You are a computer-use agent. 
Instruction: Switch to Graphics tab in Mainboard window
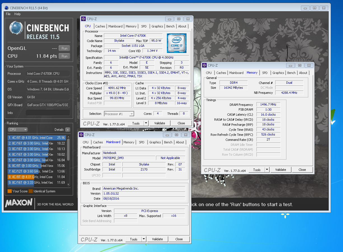point(155,142)
